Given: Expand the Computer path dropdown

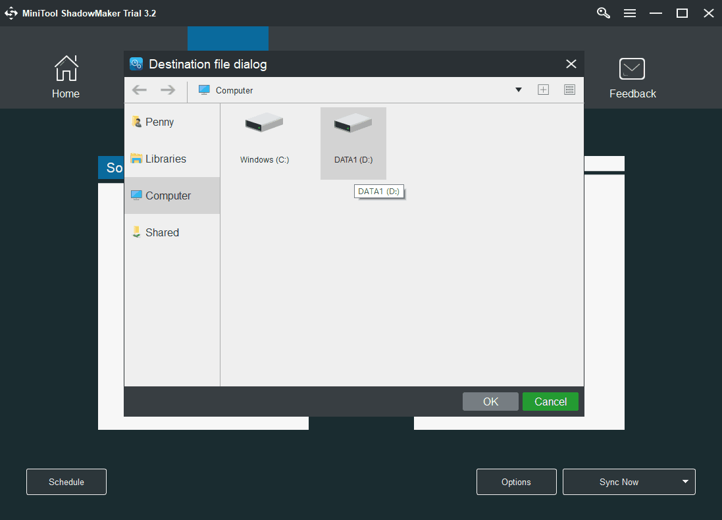Looking at the screenshot, I should (519, 90).
